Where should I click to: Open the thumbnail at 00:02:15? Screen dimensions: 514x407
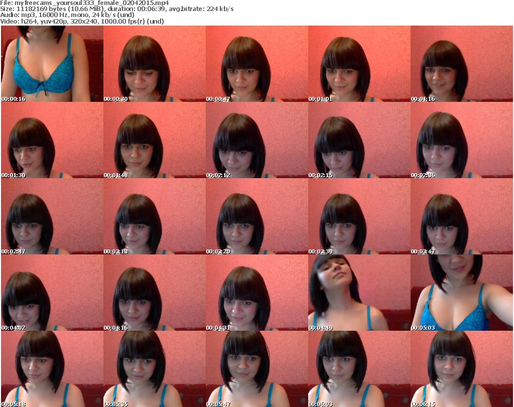click(359, 140)
